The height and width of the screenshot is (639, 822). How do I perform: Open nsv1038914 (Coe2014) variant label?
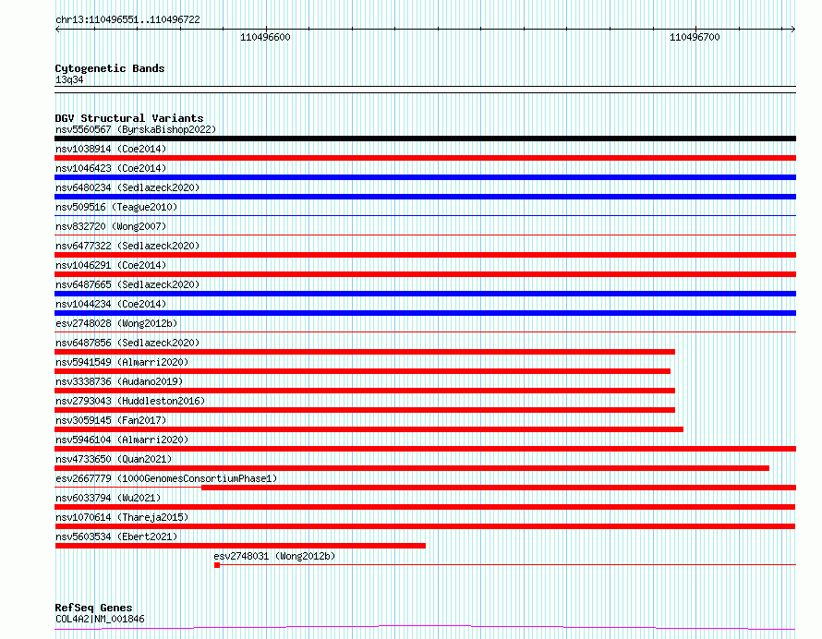pyautogui.click(x=111, y=149)
